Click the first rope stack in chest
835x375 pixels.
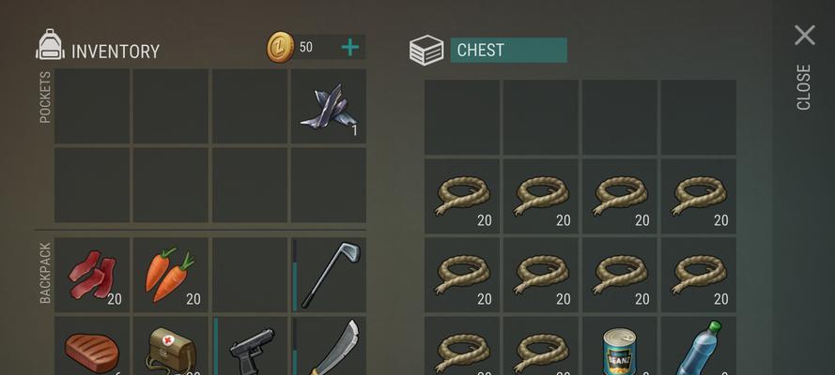(462, 197)
